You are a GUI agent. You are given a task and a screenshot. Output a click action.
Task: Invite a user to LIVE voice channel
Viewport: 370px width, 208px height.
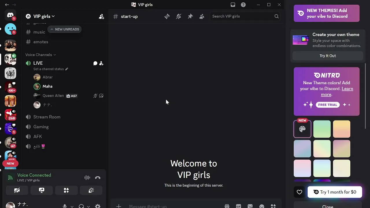101,63
